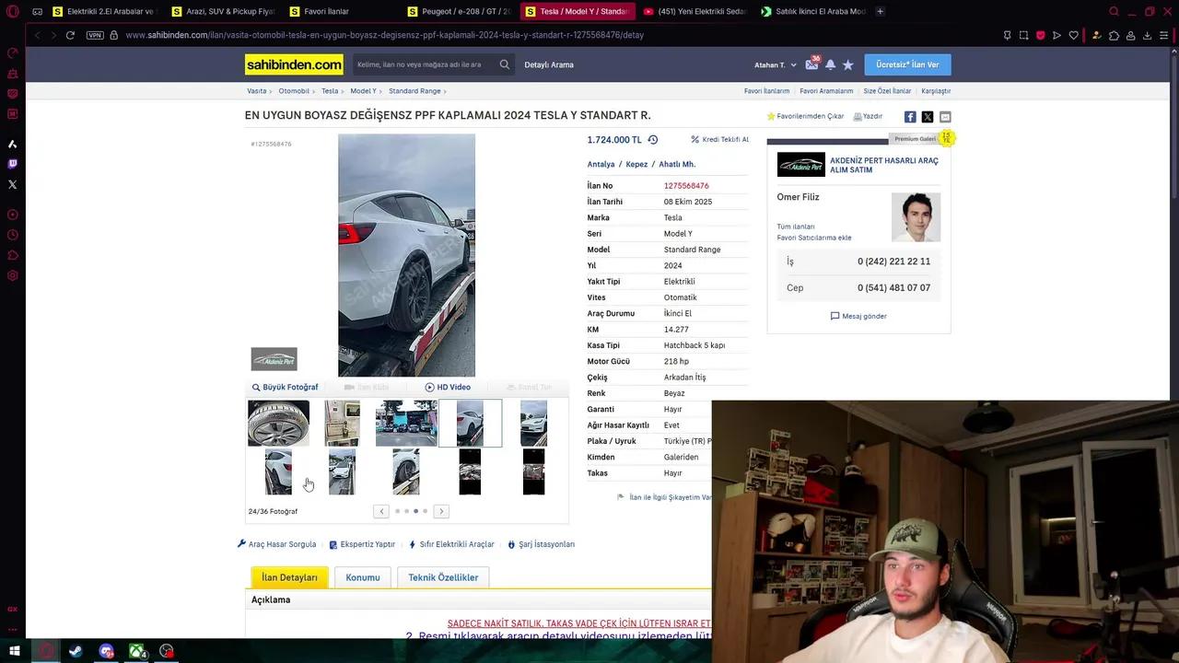Open Twitch in the Opera sidebar
The width and height of the screenshot is (1179, 663).
point(12,164)
